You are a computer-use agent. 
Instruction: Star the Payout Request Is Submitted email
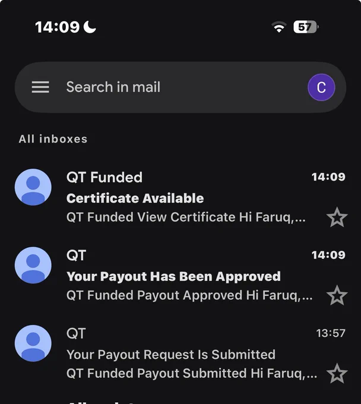pyautogui.click(x=337, y=373)
